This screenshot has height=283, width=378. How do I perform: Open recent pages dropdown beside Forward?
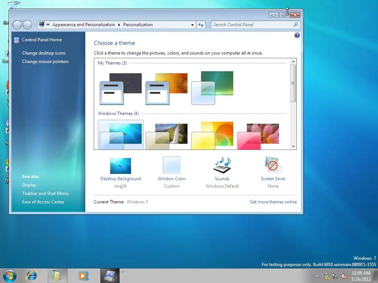pos(35,25)
